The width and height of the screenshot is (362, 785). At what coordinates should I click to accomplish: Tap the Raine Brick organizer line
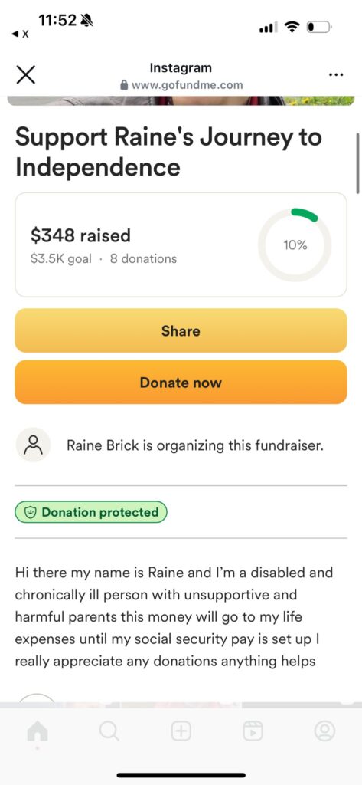pos(195,445)
